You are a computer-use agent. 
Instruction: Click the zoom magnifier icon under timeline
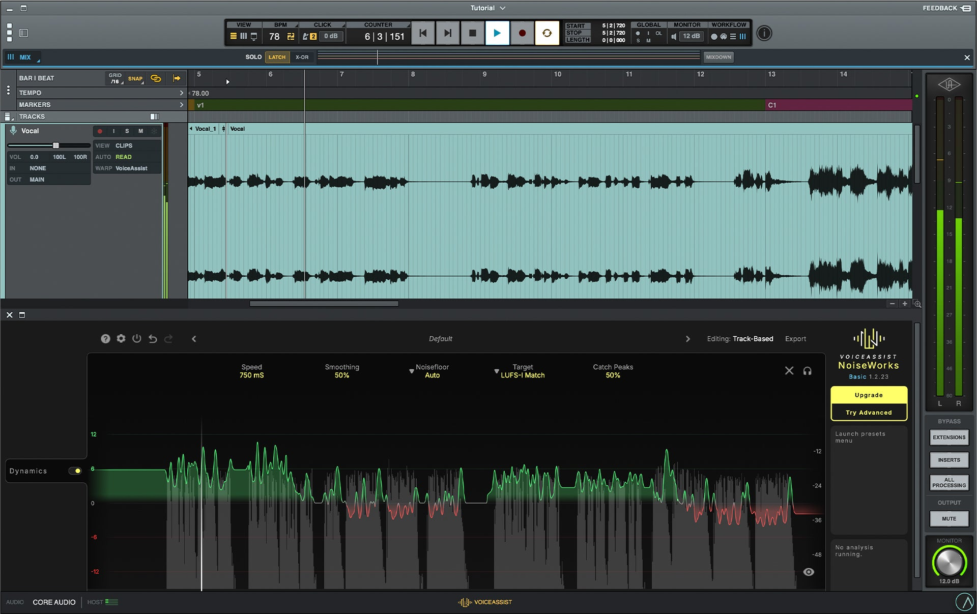pyautogui.click(x=918, y=304)
